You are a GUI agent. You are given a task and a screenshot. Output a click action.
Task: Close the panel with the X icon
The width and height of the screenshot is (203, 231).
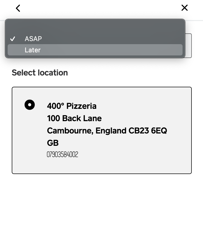click(184, 8)
